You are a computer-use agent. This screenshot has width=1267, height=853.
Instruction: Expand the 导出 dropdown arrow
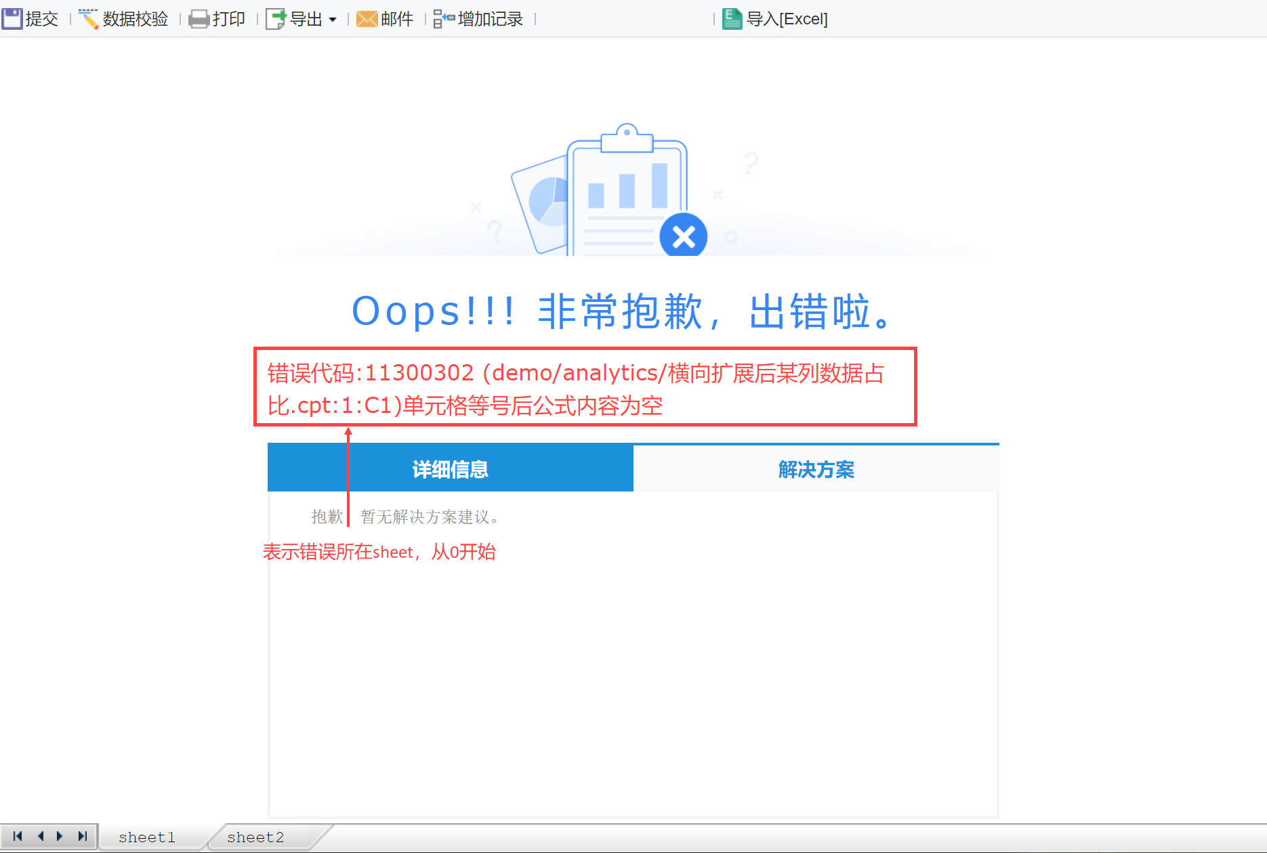333,20
